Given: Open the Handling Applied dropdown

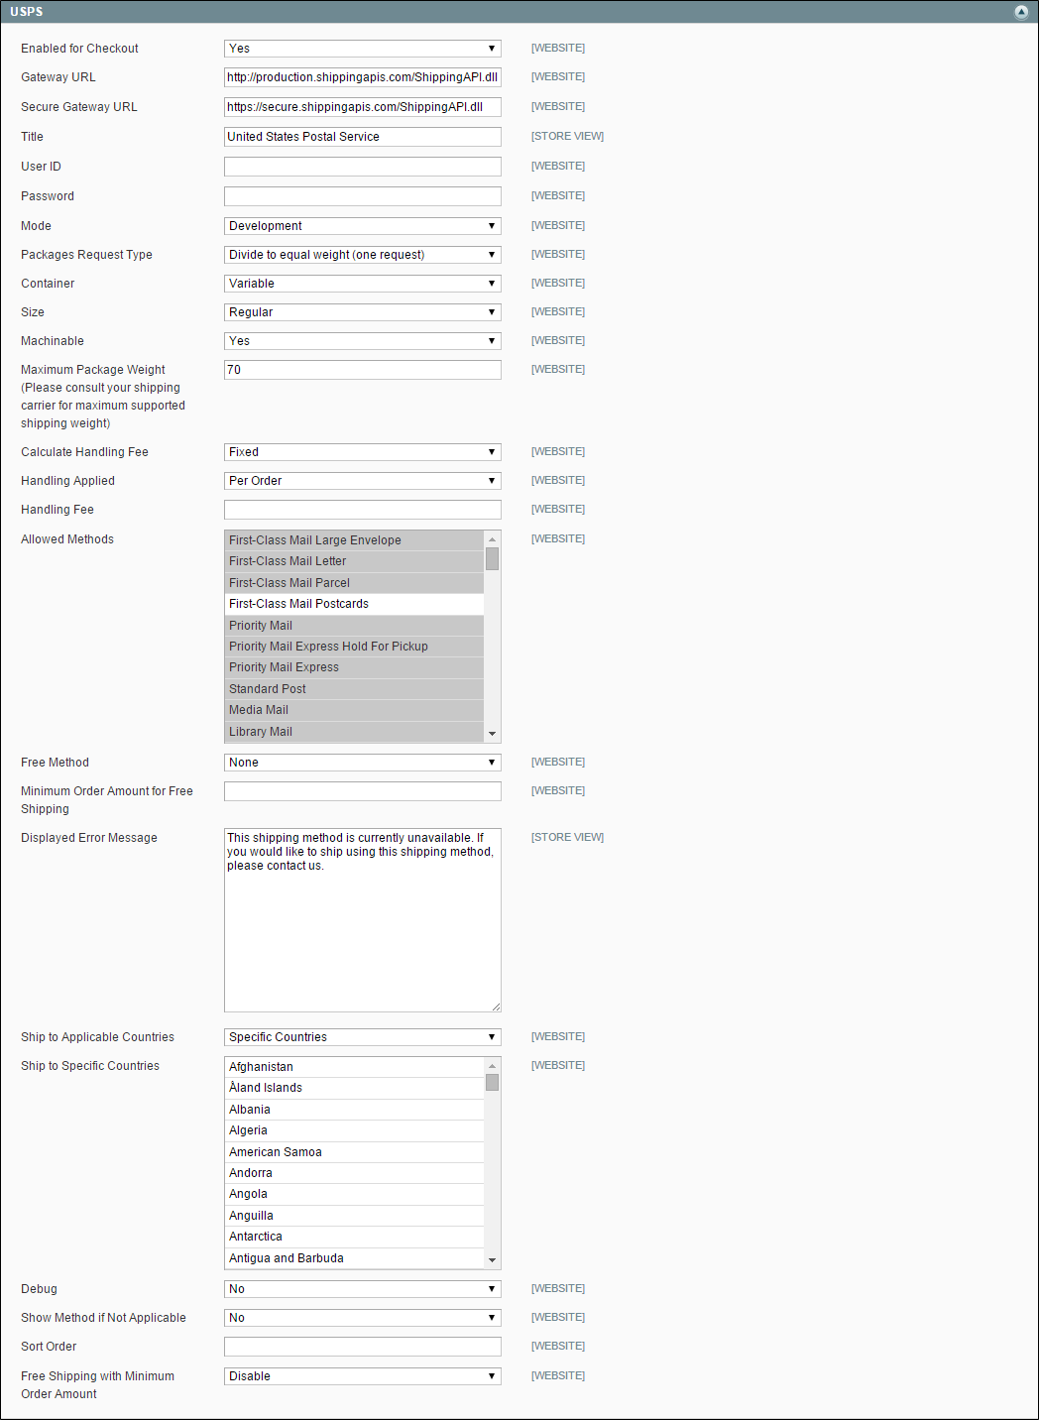Looking at the screenshot, I should 363,481.
